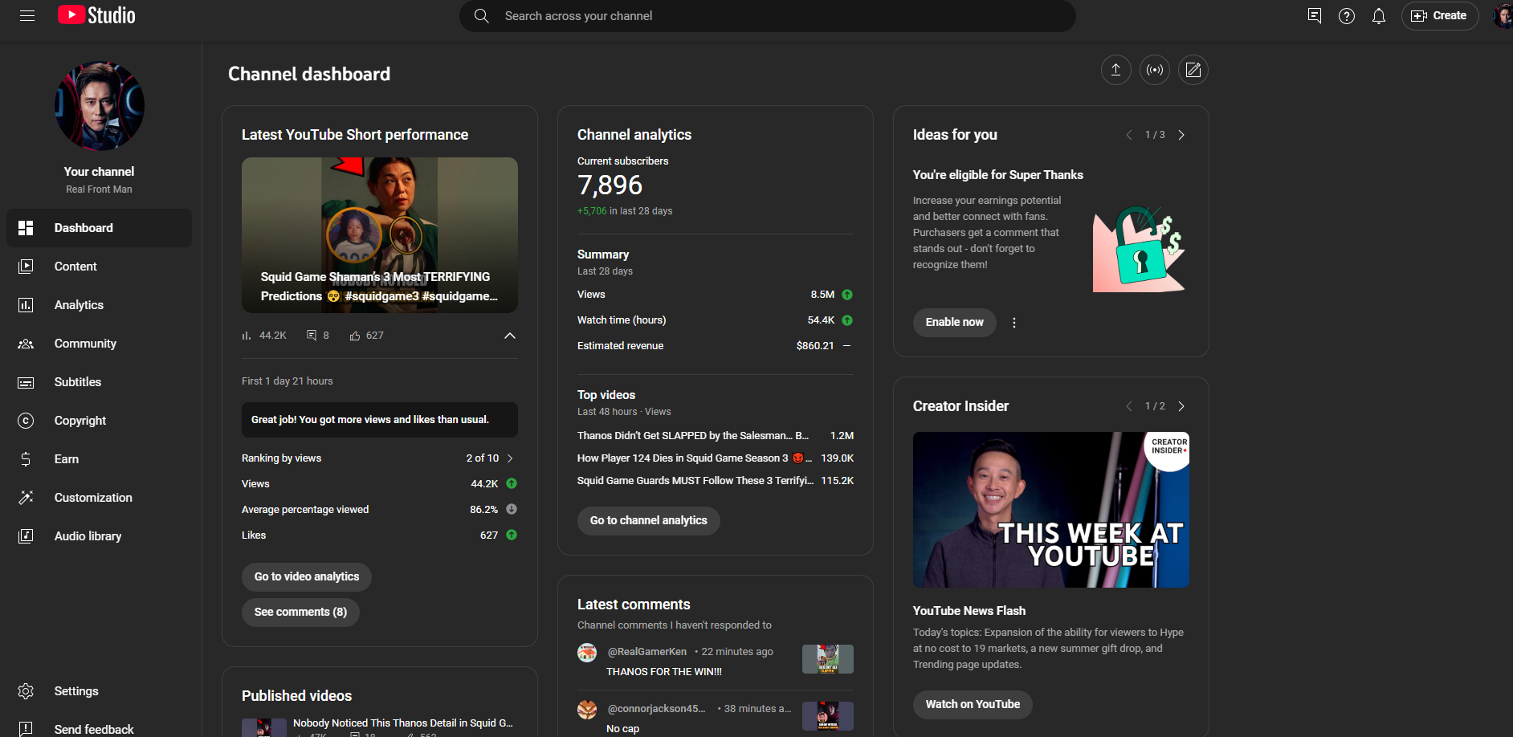The image size is (1513, 737).
Task: Go to previous idea in Ideas for you
Action: click(x=1129, y=135)
